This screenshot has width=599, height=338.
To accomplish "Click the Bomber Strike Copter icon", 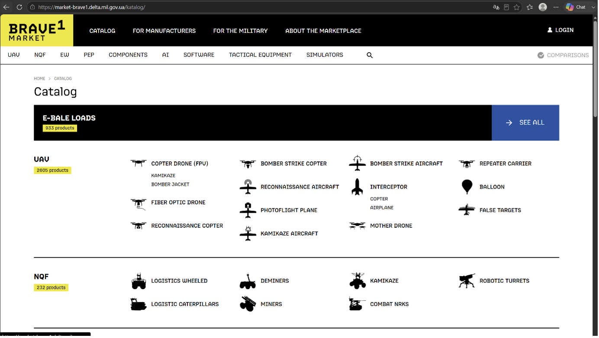I will (x=248, y=164).
